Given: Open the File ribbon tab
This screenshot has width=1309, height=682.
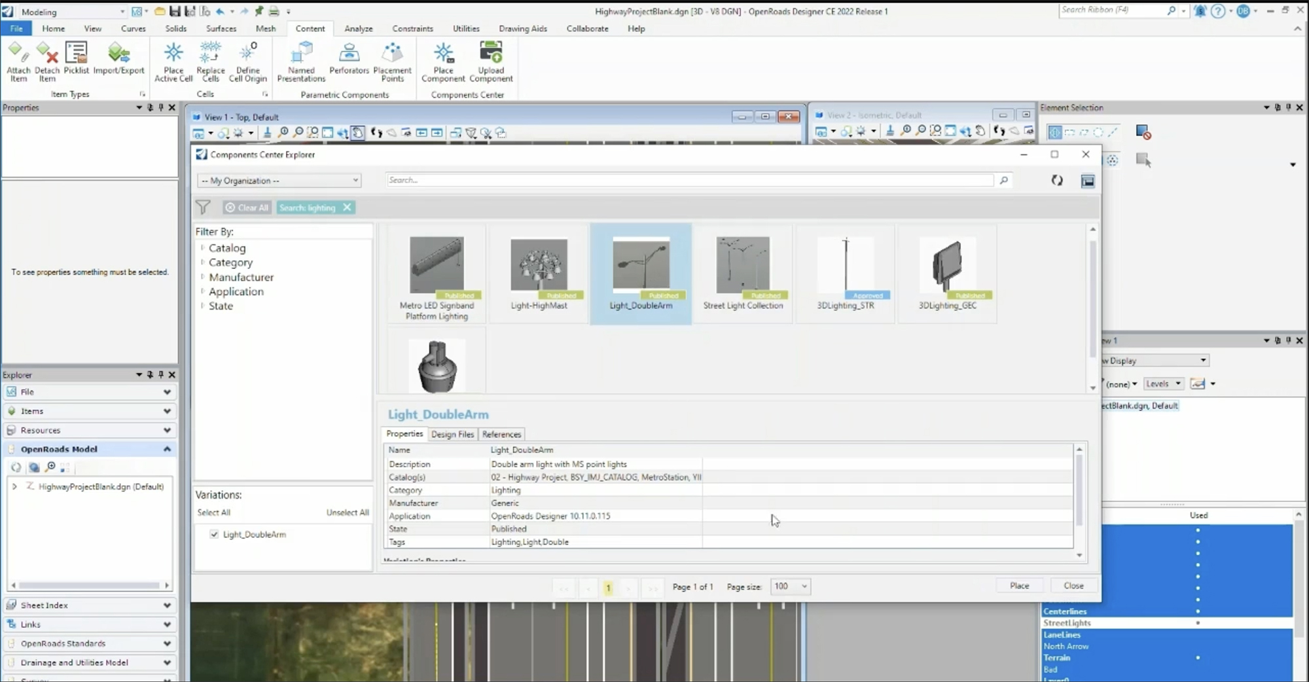Looking at the screenshot, I should click(x=16, y=29).
